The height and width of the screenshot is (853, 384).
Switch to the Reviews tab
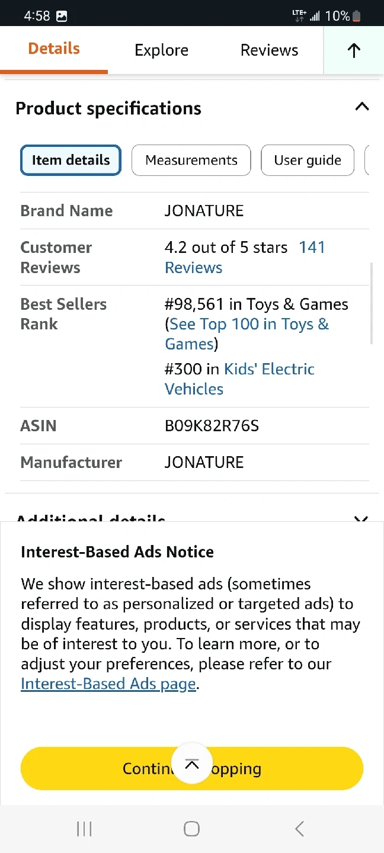269,50
